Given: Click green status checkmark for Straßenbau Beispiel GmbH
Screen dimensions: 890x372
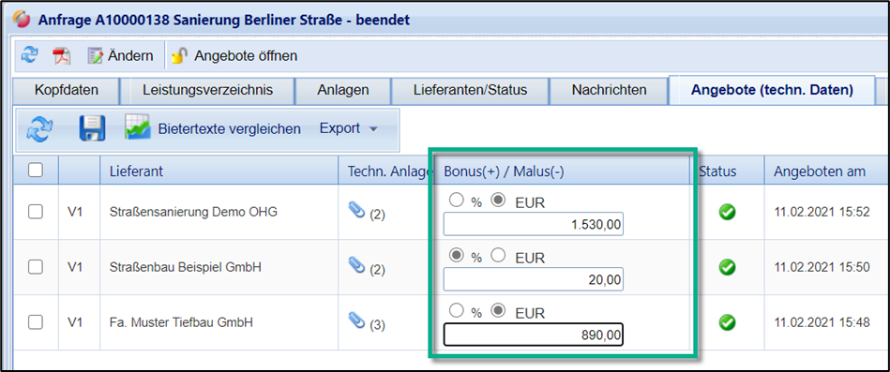Looking at the screenshot, I should pyautogui.click(x=727, y=267).
